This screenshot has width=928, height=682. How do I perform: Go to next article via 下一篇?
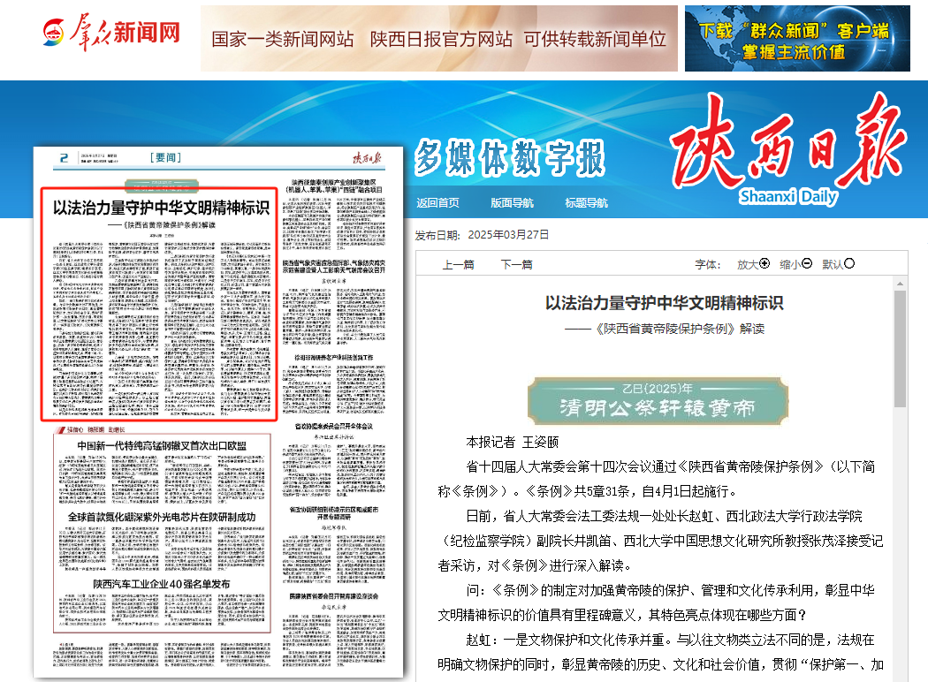click(516, 264)
